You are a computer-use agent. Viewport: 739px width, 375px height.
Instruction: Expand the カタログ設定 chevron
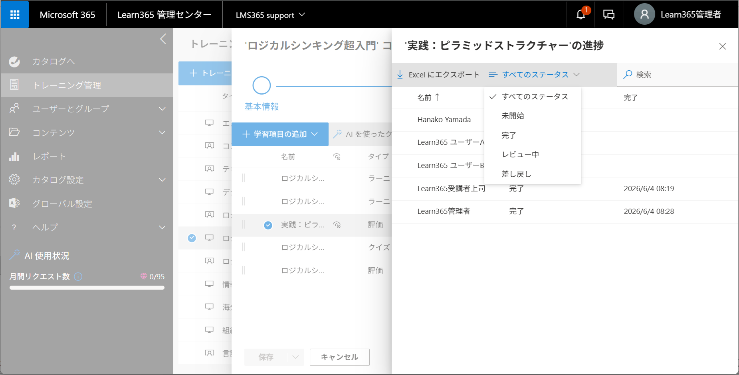pos(162,180)
